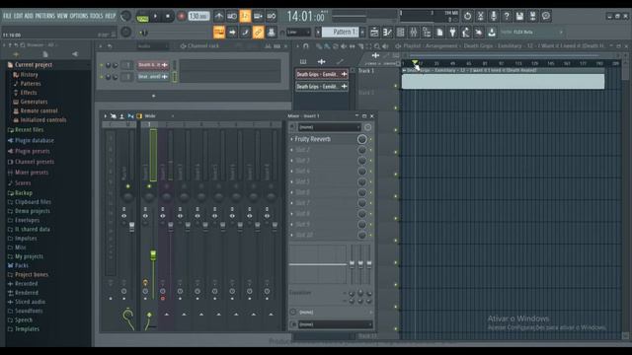Toggle the loop recording icon
Screen dimensions: 632x355
272,16
